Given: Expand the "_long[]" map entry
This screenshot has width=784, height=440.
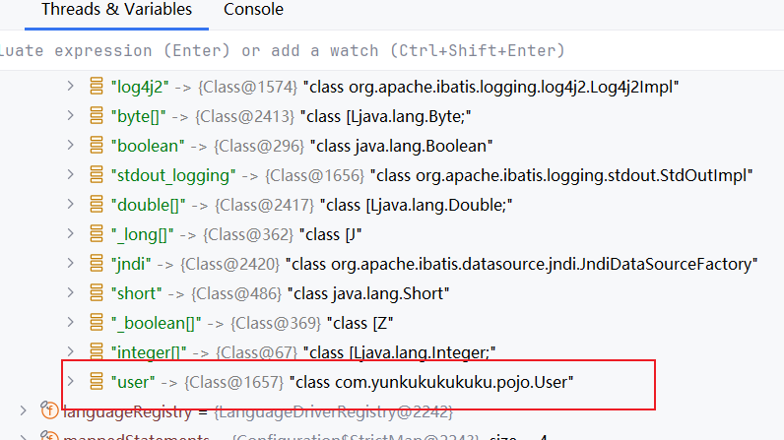Looking at the screenshot, I should 71,233.
